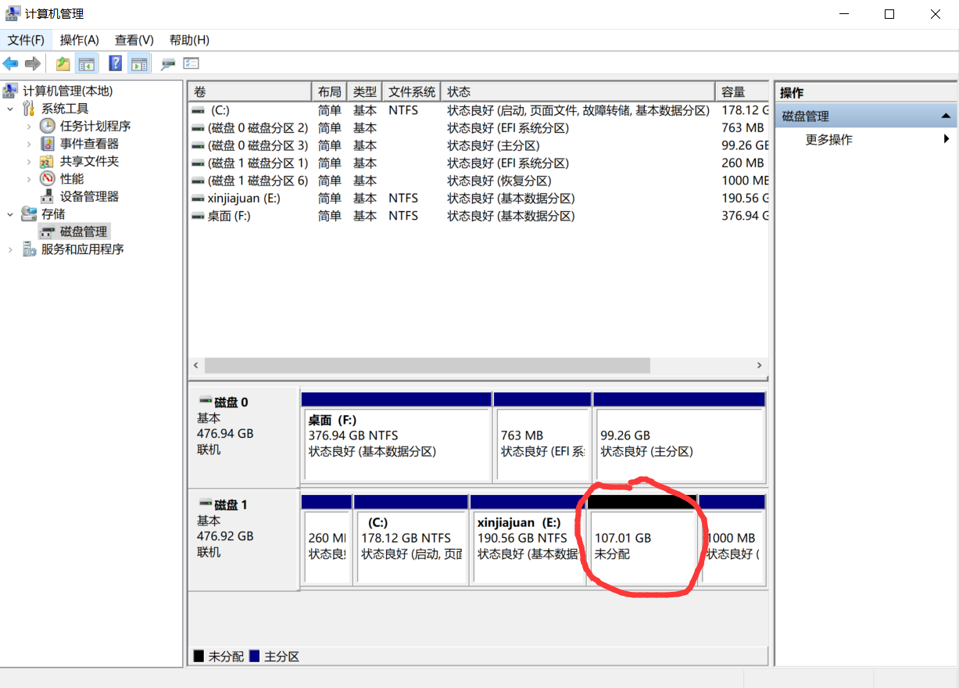Expand the 共享文件夹 tree node
The height and width of the screenshot is (688, 959).
point(29,161)
